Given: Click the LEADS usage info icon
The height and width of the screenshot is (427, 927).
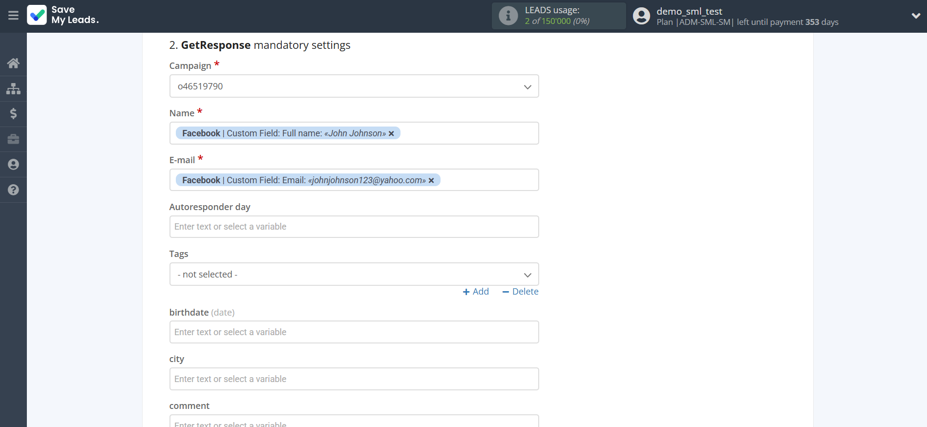Looking at the screenshot, I should (x=508, y=16).
